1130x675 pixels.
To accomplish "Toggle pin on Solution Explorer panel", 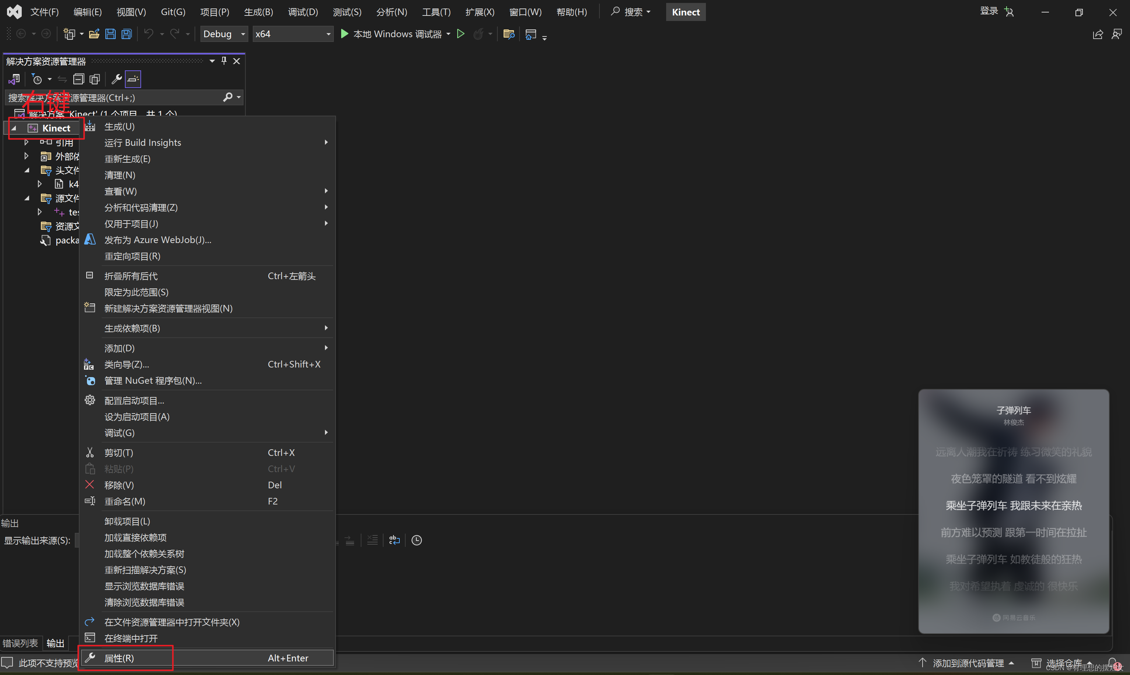I will [x=224, y=61].
